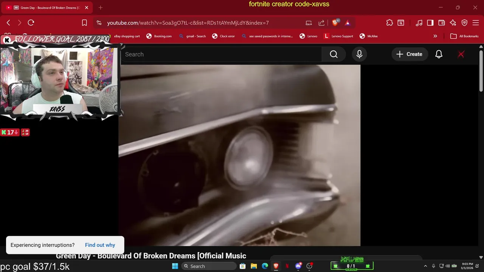Open the tab search icon in toolbar

tap(401, 23)
